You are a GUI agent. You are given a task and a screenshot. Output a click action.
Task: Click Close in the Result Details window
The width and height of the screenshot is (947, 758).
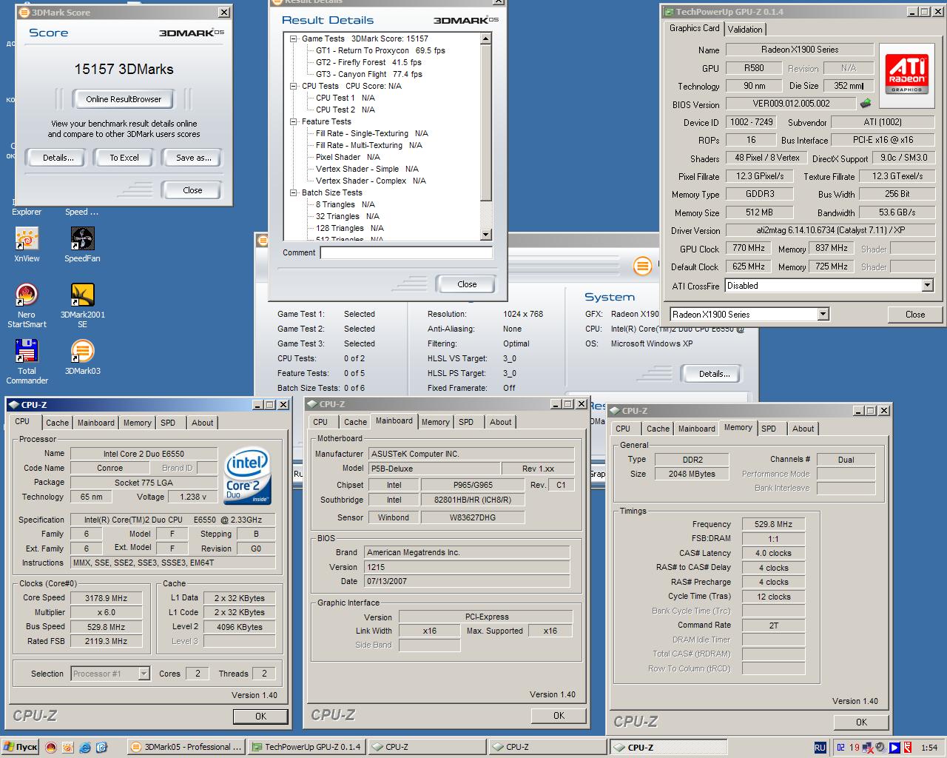pos(467,284)
